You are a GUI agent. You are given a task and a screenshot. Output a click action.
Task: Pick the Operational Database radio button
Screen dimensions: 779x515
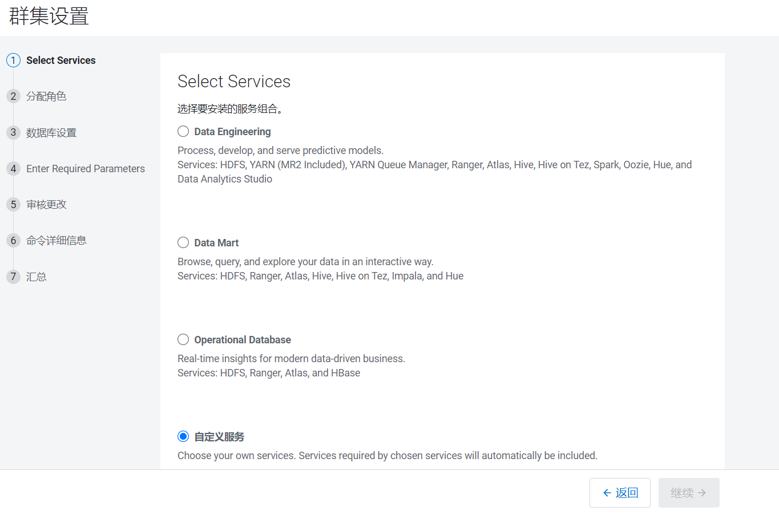tap(183, 340)
